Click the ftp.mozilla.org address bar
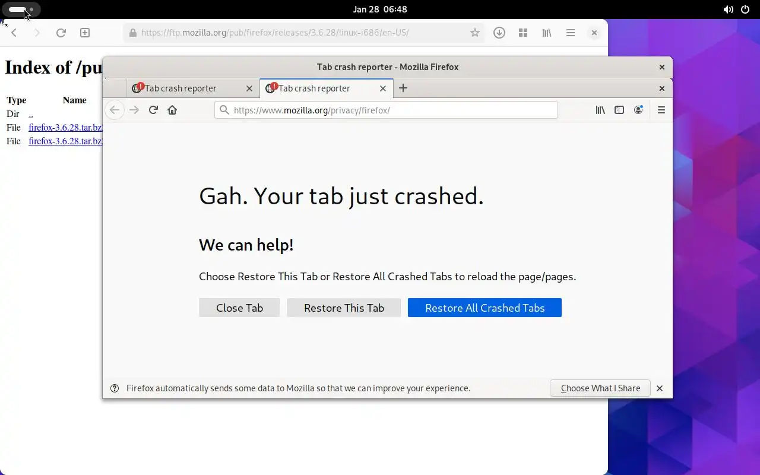This screenshot has width=760, height=475. point(304,33)
